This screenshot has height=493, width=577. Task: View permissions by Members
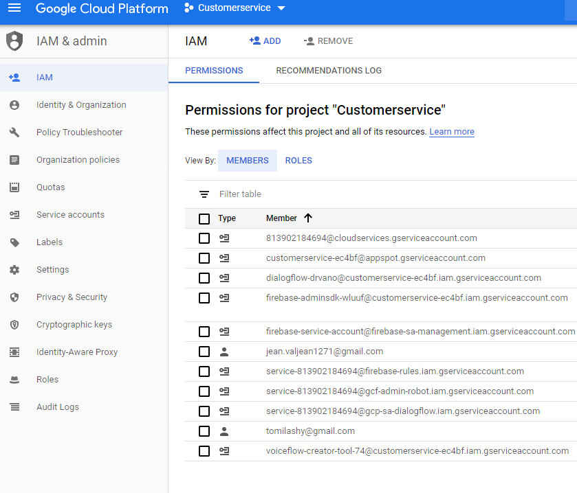(x=248, y=161)
